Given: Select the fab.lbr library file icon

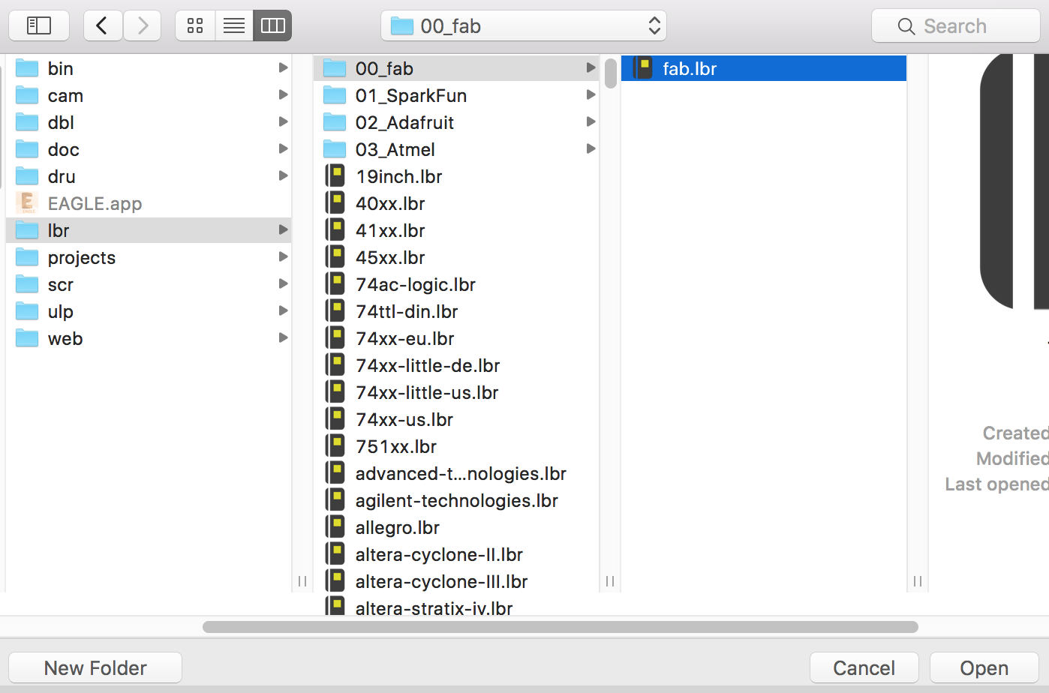Looking at the screenshot, I should point(642,67).
